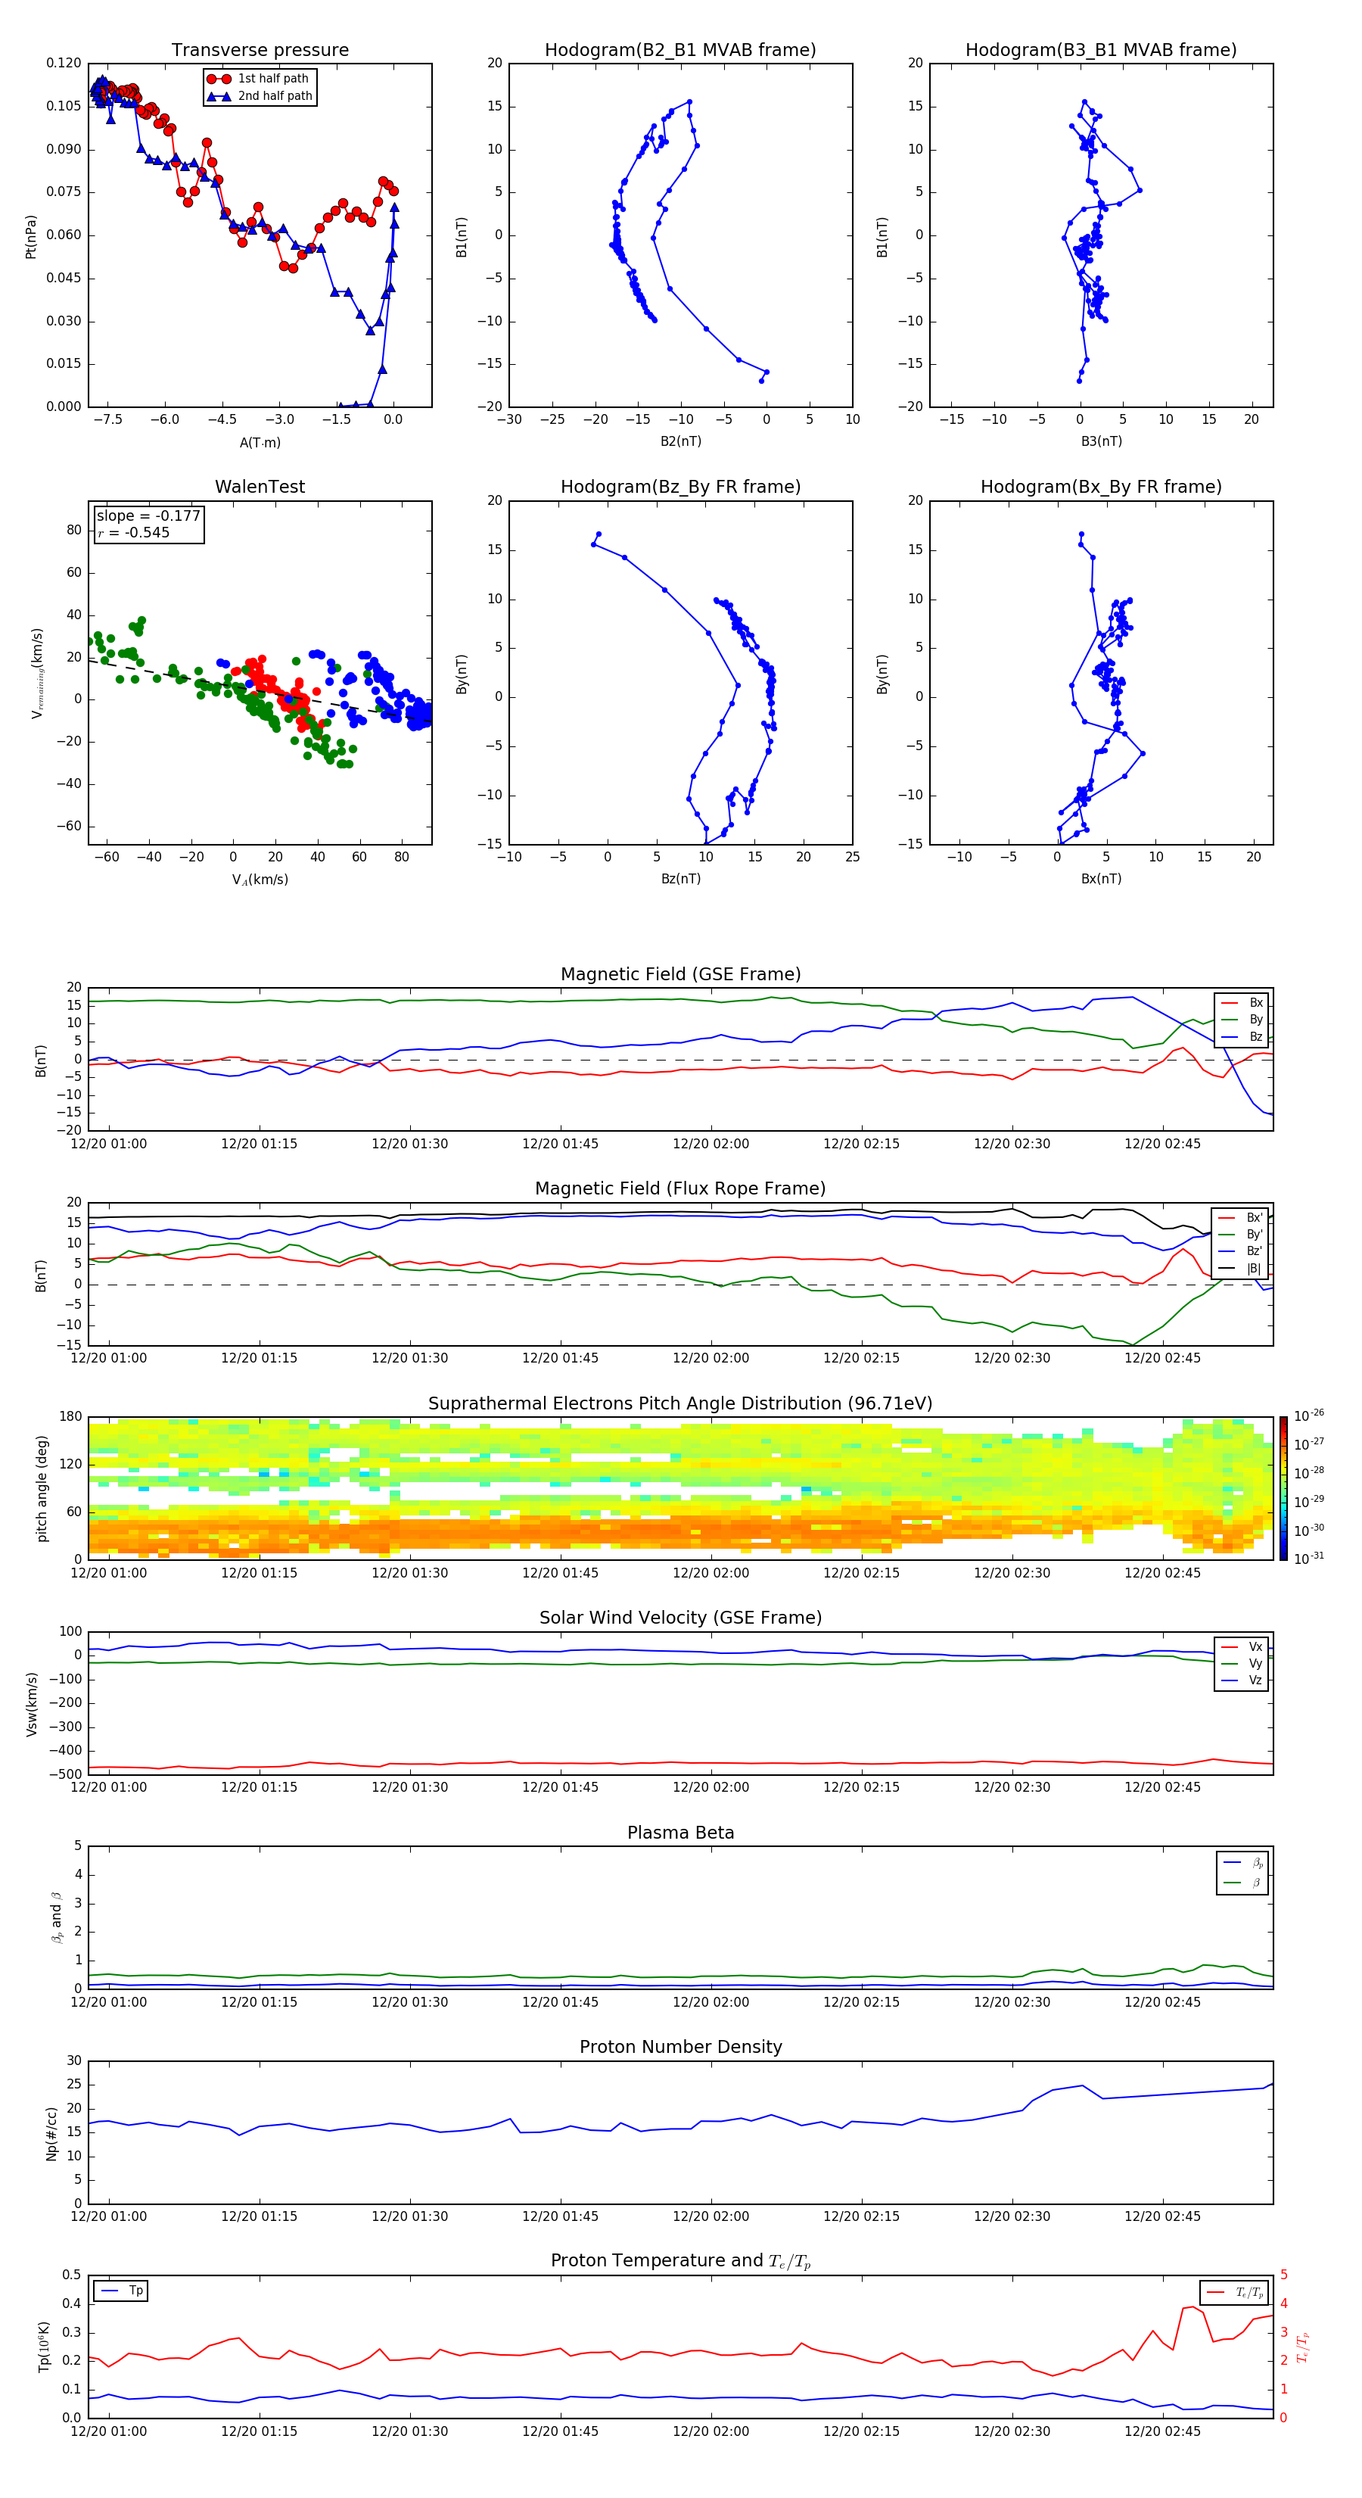Select the Vz legend entry in velocity plot

click(1242, 1680)
